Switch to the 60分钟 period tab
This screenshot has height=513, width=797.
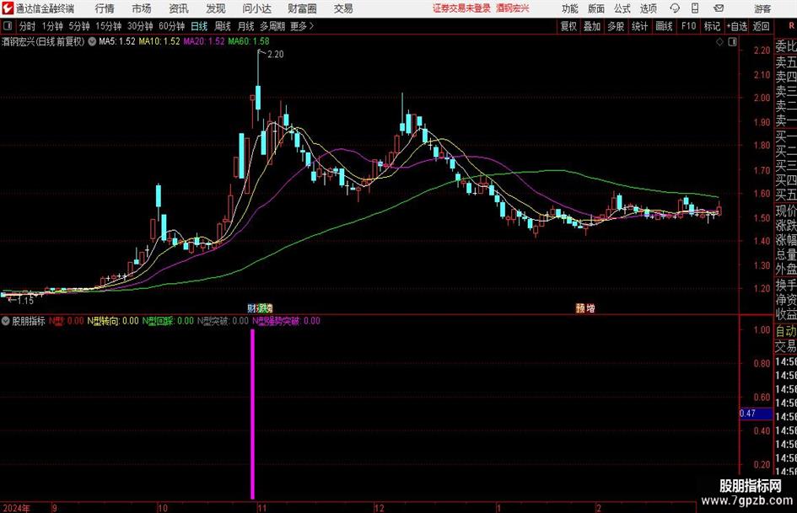(x=172, y=26)
